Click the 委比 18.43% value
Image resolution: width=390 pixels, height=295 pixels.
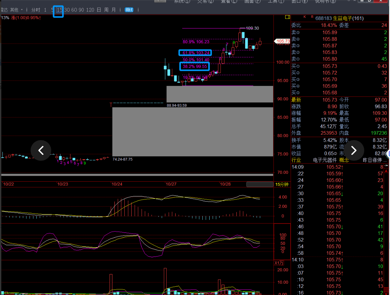[x=329, y=25]
